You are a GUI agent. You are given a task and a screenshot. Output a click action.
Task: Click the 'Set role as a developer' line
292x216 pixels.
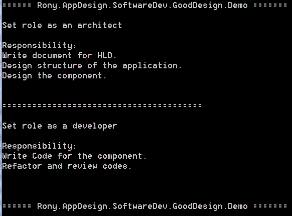click(60, 126)
